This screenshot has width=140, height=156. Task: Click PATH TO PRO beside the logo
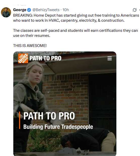[45, 58]
